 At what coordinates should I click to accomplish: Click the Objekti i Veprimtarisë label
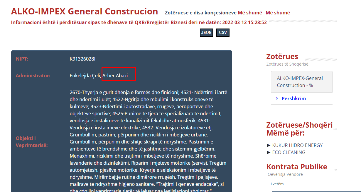32,142
